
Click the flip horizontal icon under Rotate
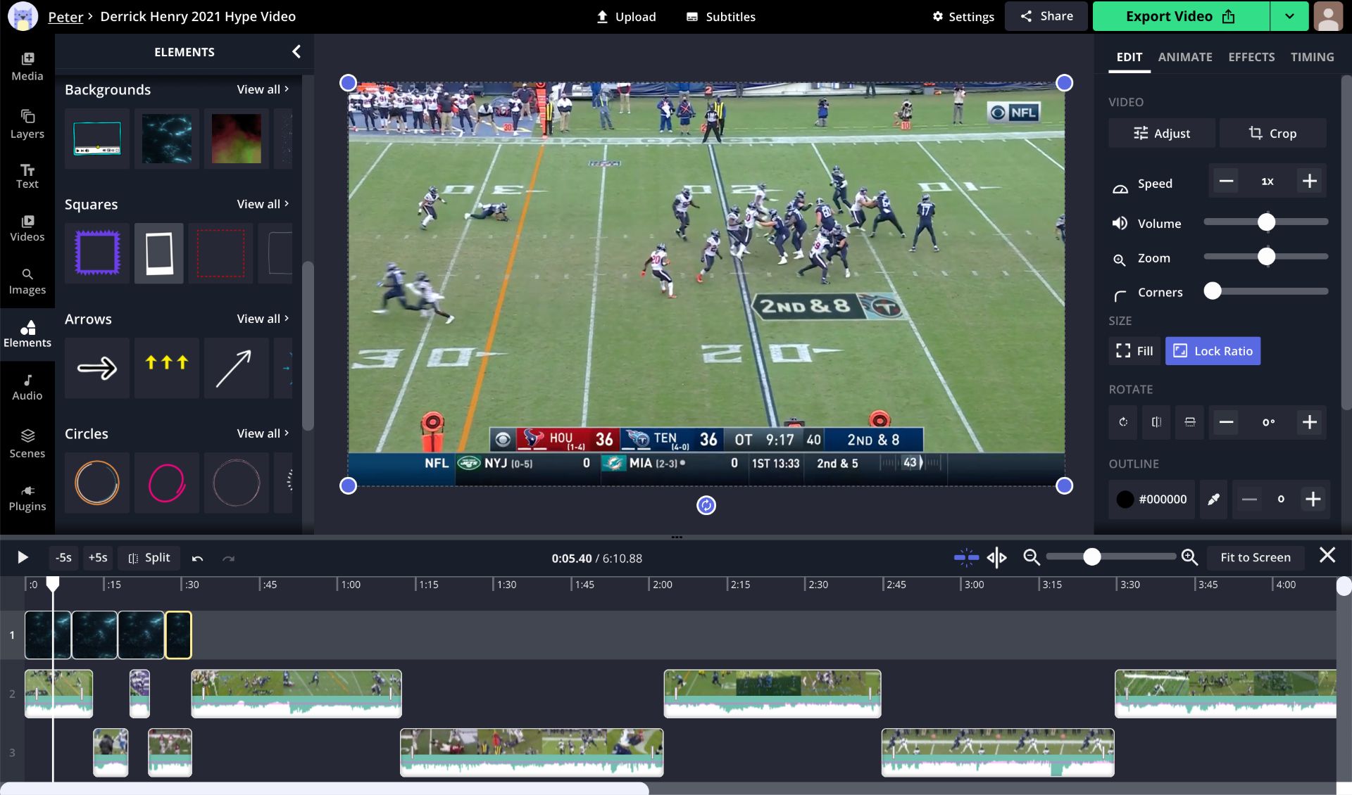click(1156, 422)
